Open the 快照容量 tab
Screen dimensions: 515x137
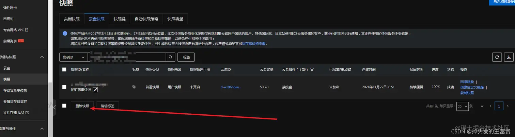[175, 19]
